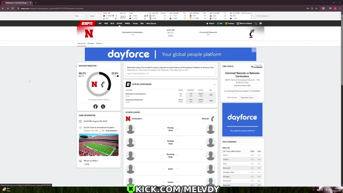Open the NFL menu item

click(x=100, y=23)
